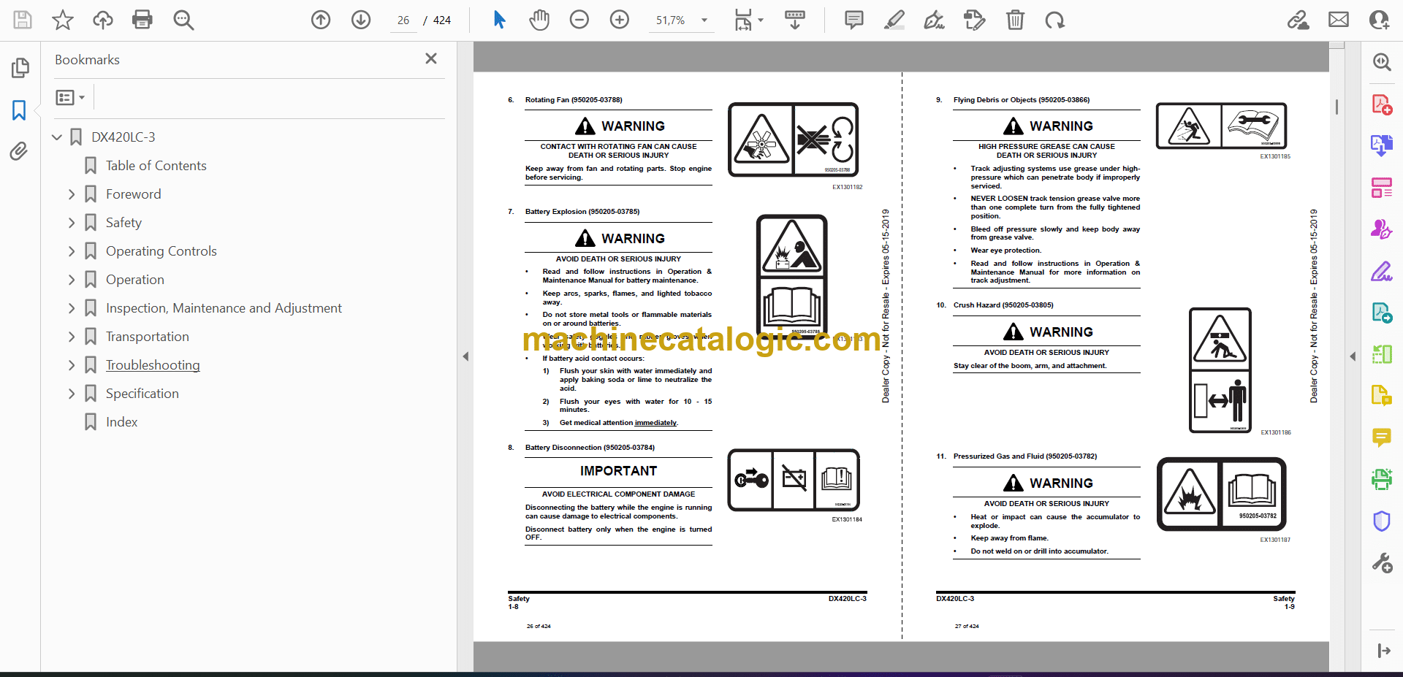Collapse the DX420LC-3 bookmark tree
The width and height of the screenshot is (1403, 677).
57,137
